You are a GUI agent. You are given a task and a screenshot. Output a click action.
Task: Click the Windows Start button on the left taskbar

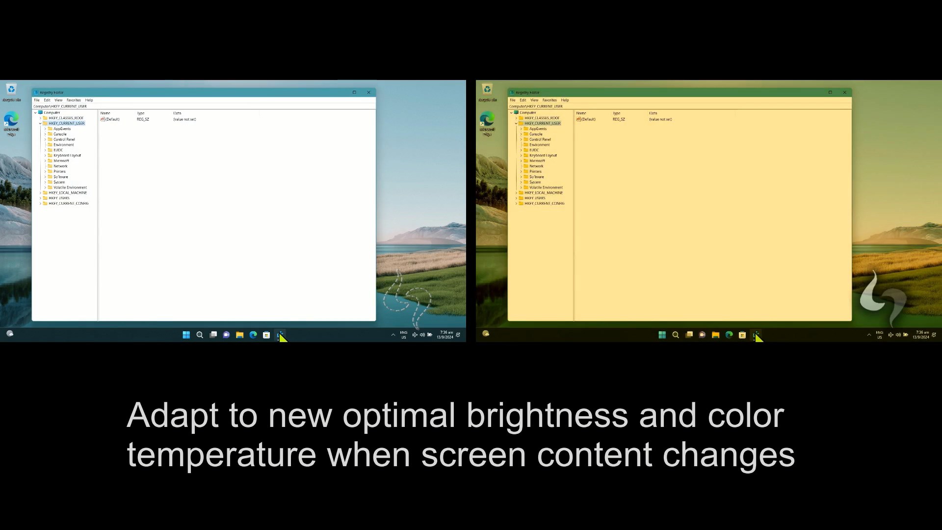coord(186,335)
